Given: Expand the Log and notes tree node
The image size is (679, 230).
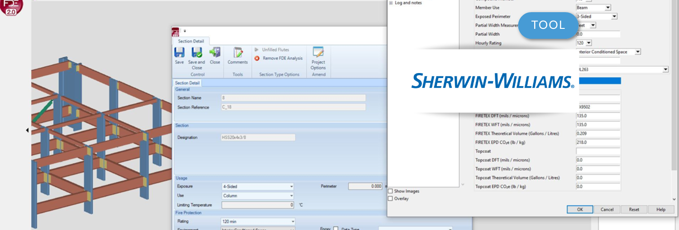Looking at the screenshot, I should (391, 3).
